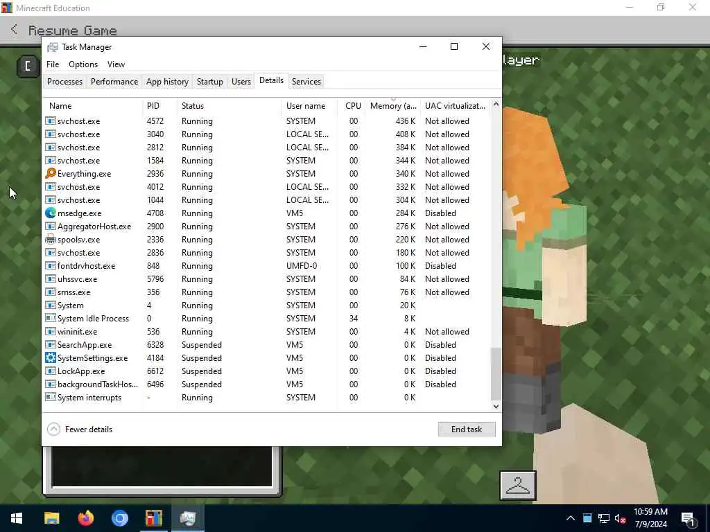Open File Explorer from the taskbar
This screenshot has width=710, height=532.
(51, 518)
